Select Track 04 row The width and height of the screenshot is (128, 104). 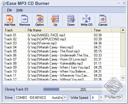(62, 47)
